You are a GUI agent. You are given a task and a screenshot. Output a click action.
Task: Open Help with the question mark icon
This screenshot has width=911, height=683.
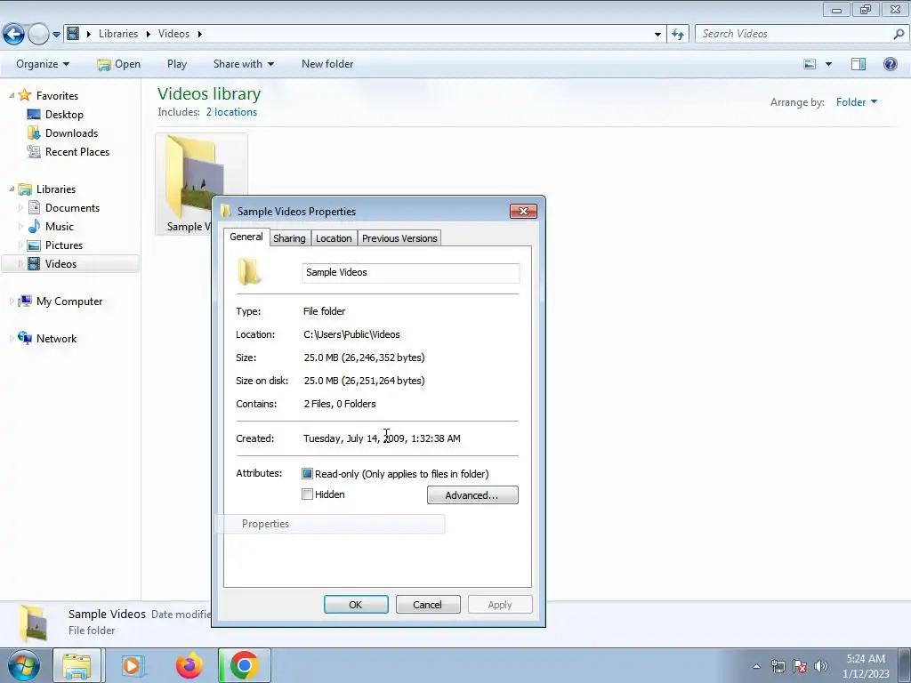(x=890, y=64)
